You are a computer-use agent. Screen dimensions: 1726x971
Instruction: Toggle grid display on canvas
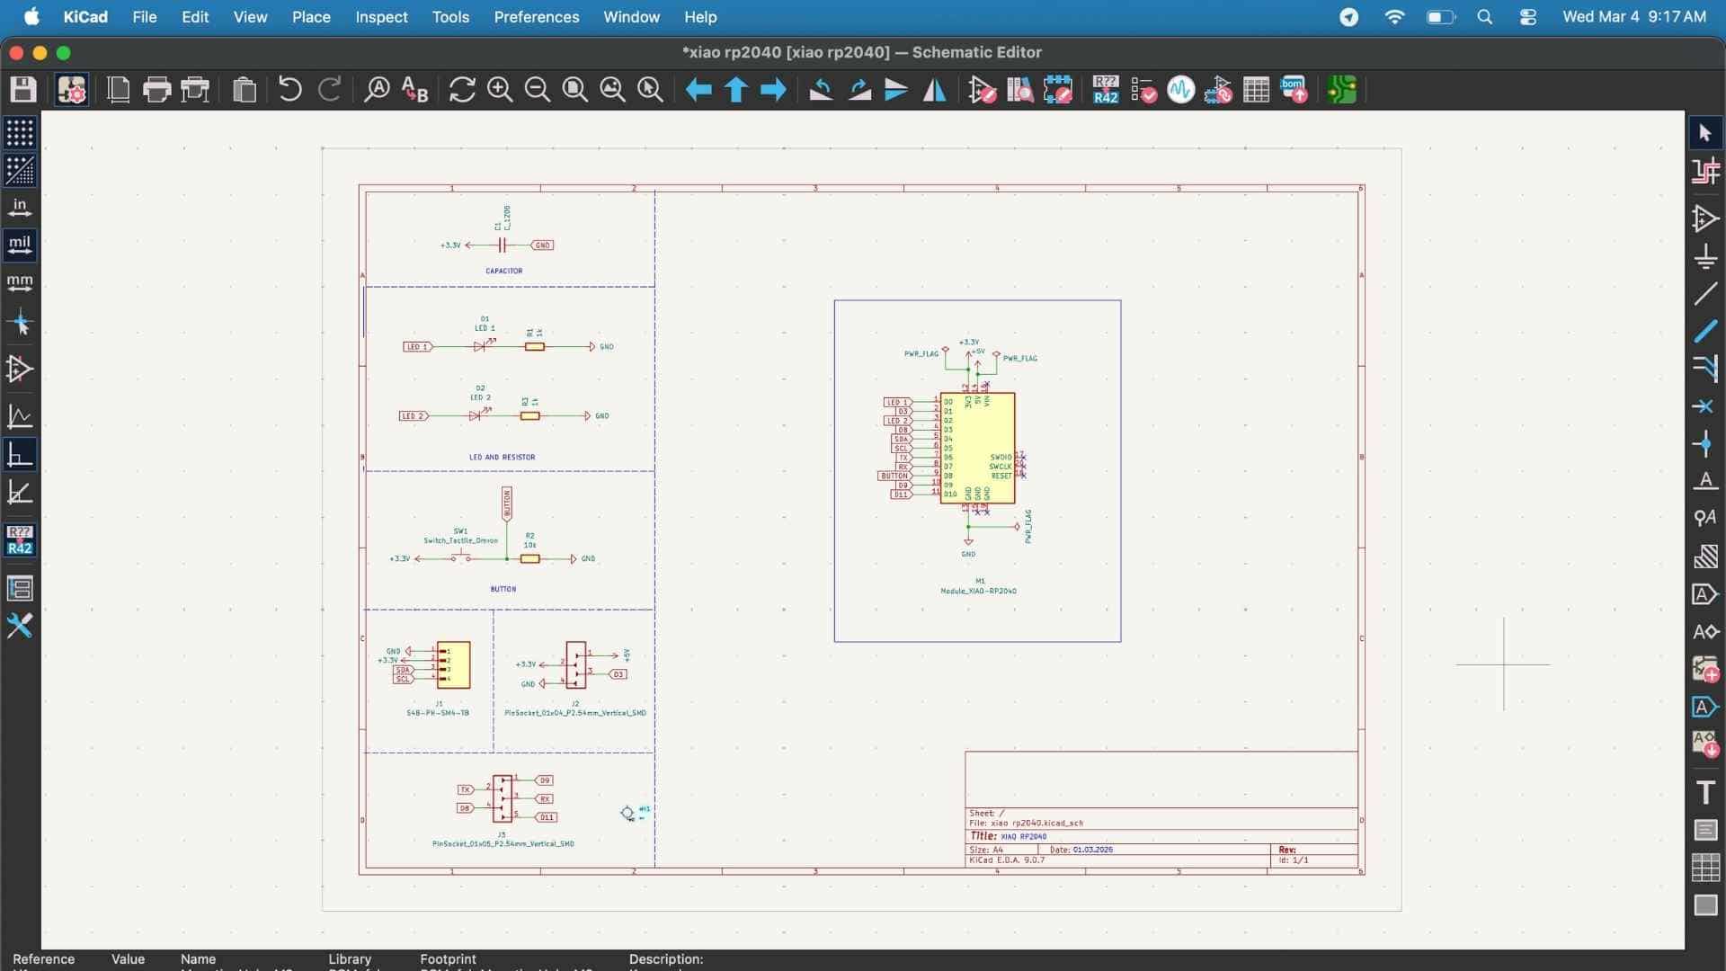[20, 133]
